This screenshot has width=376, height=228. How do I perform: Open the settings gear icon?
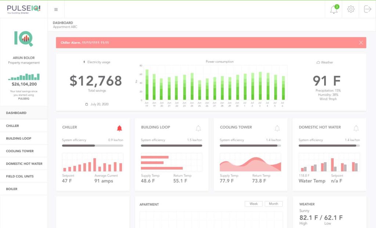351,9
